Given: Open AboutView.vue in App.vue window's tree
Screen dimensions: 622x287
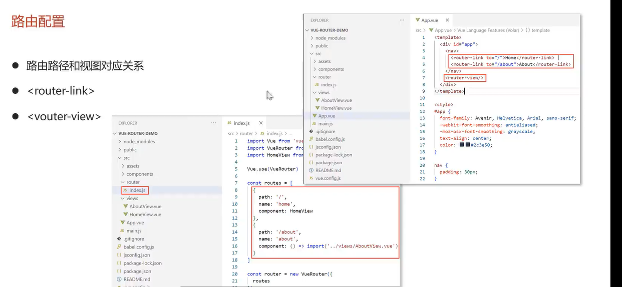Looking at the screenshot, I should (336, 100).
